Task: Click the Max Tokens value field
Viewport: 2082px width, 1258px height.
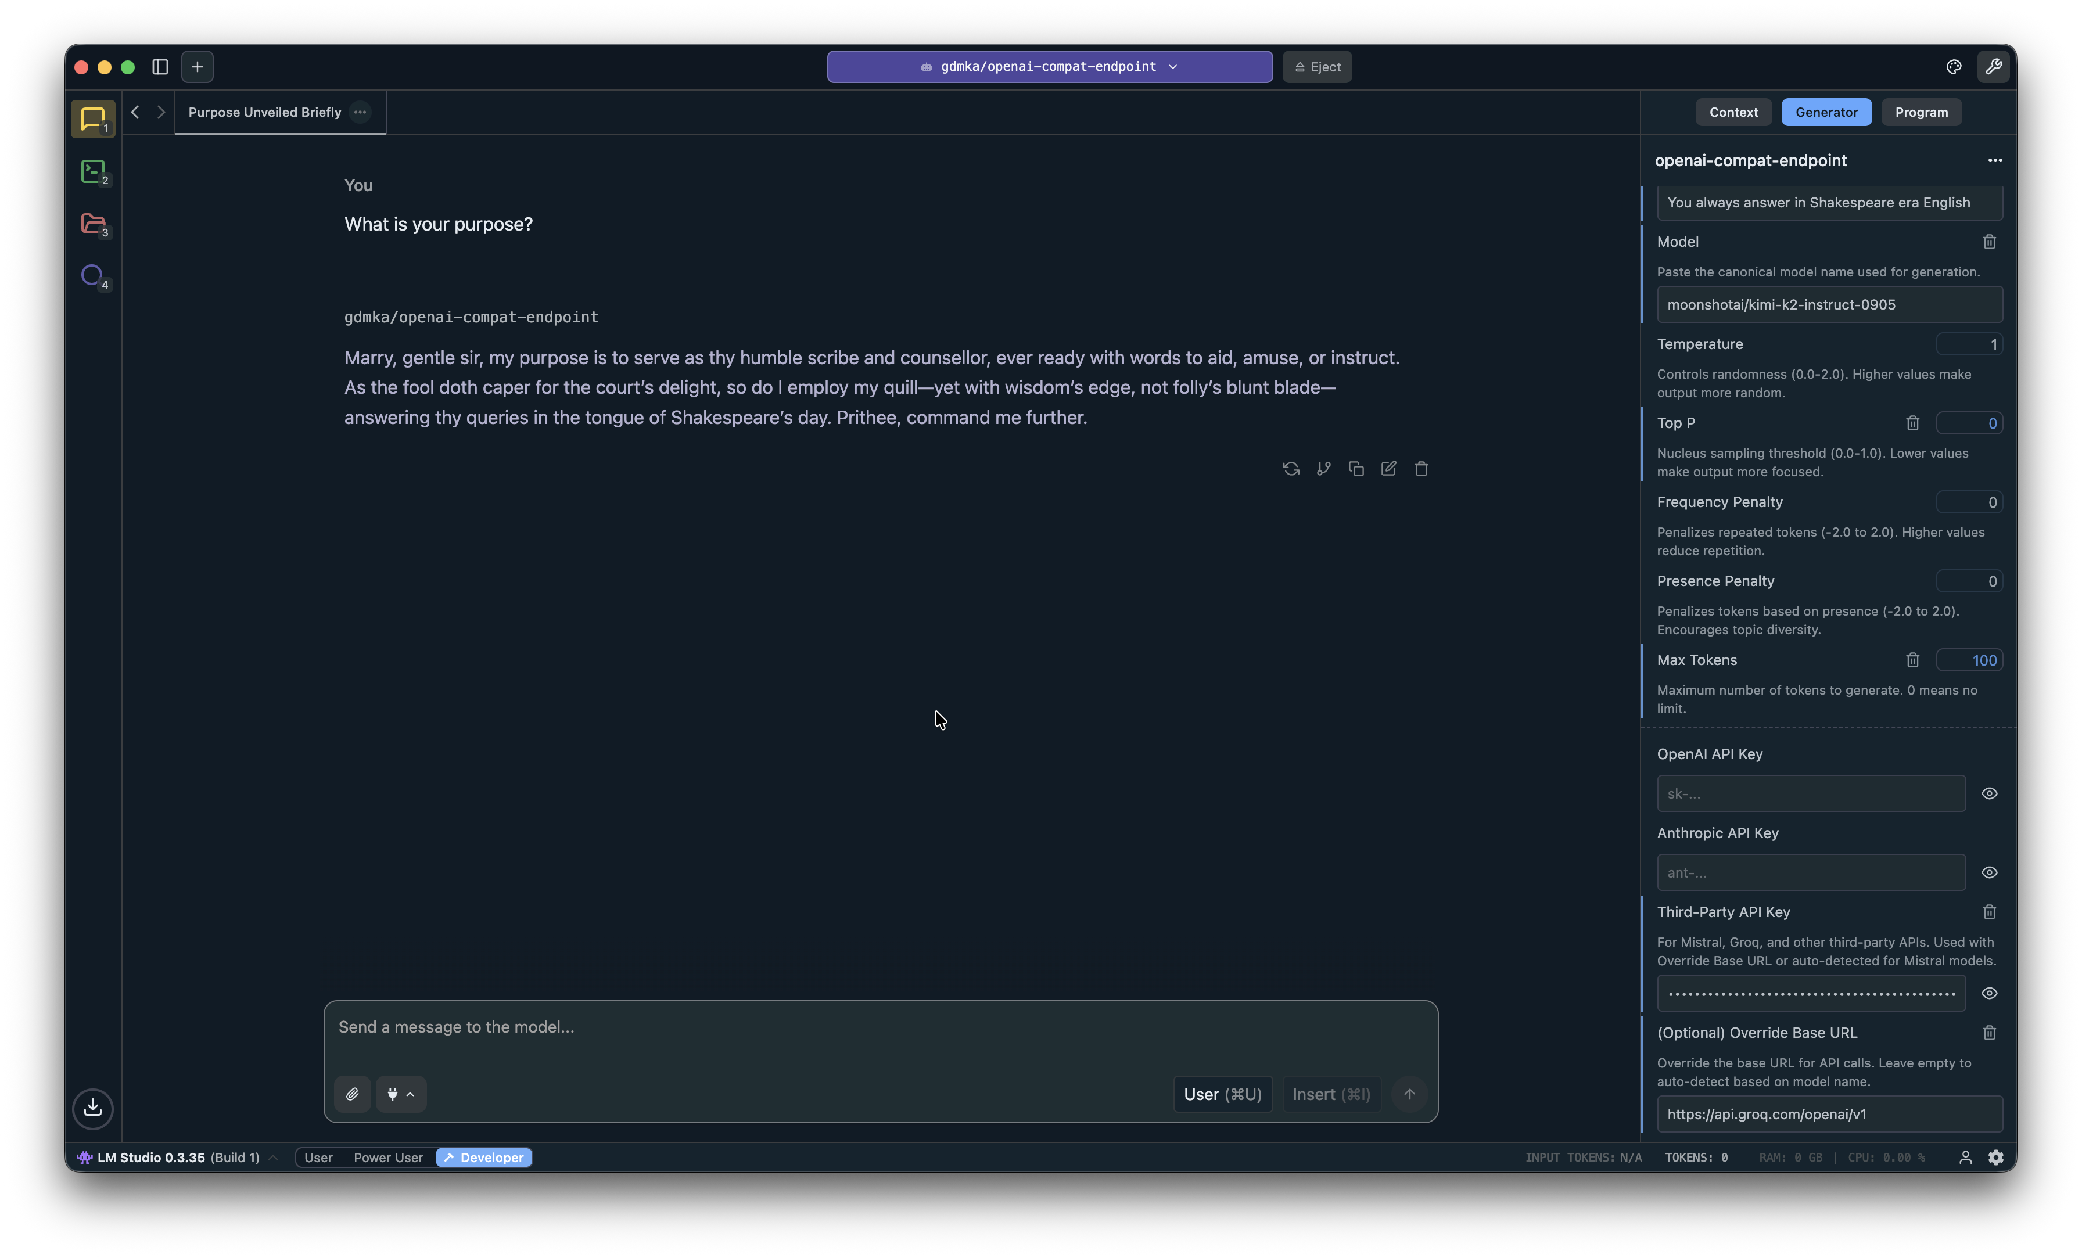Action: [x=1969, y=661]
